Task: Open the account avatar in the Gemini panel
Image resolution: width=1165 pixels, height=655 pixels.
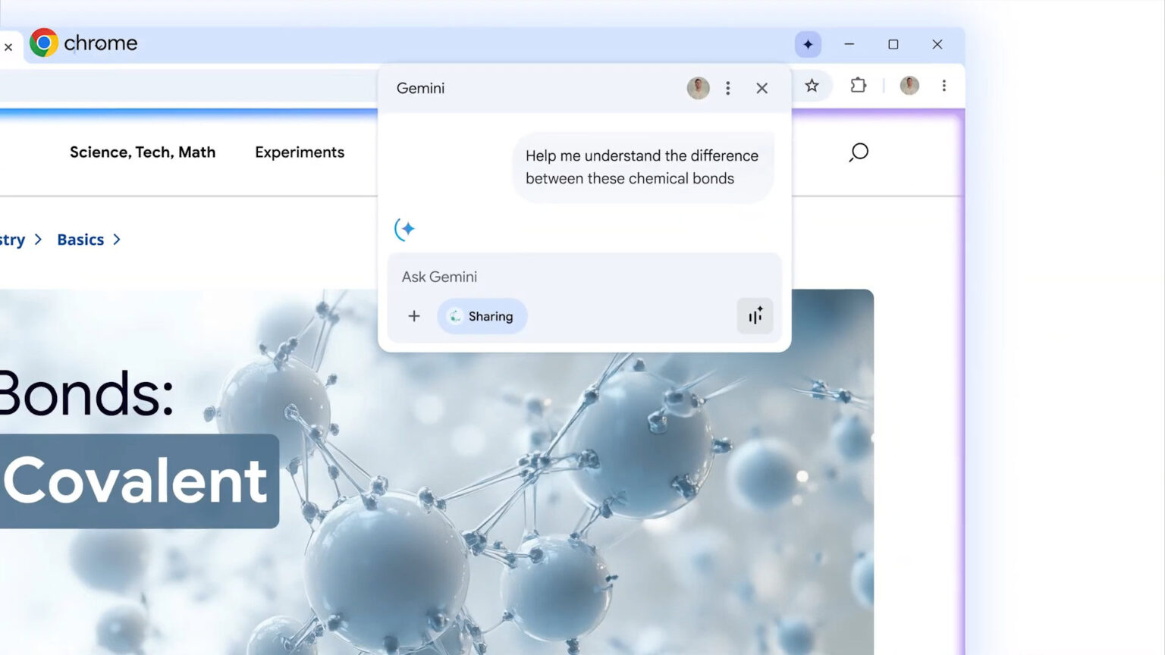Action: click(698, 88)
